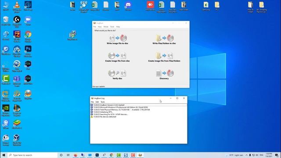The height and width of the screenshot is (158, 281).
Task: Open Cortana circle on the taskbar
Action: (x=61, y=155)
